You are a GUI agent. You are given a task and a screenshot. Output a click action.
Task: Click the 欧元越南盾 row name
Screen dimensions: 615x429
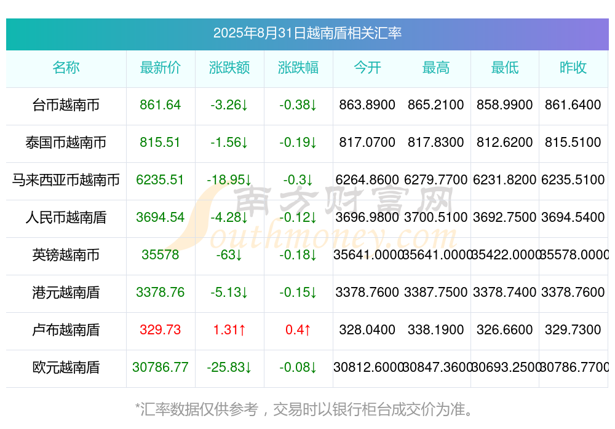(66, 368)
